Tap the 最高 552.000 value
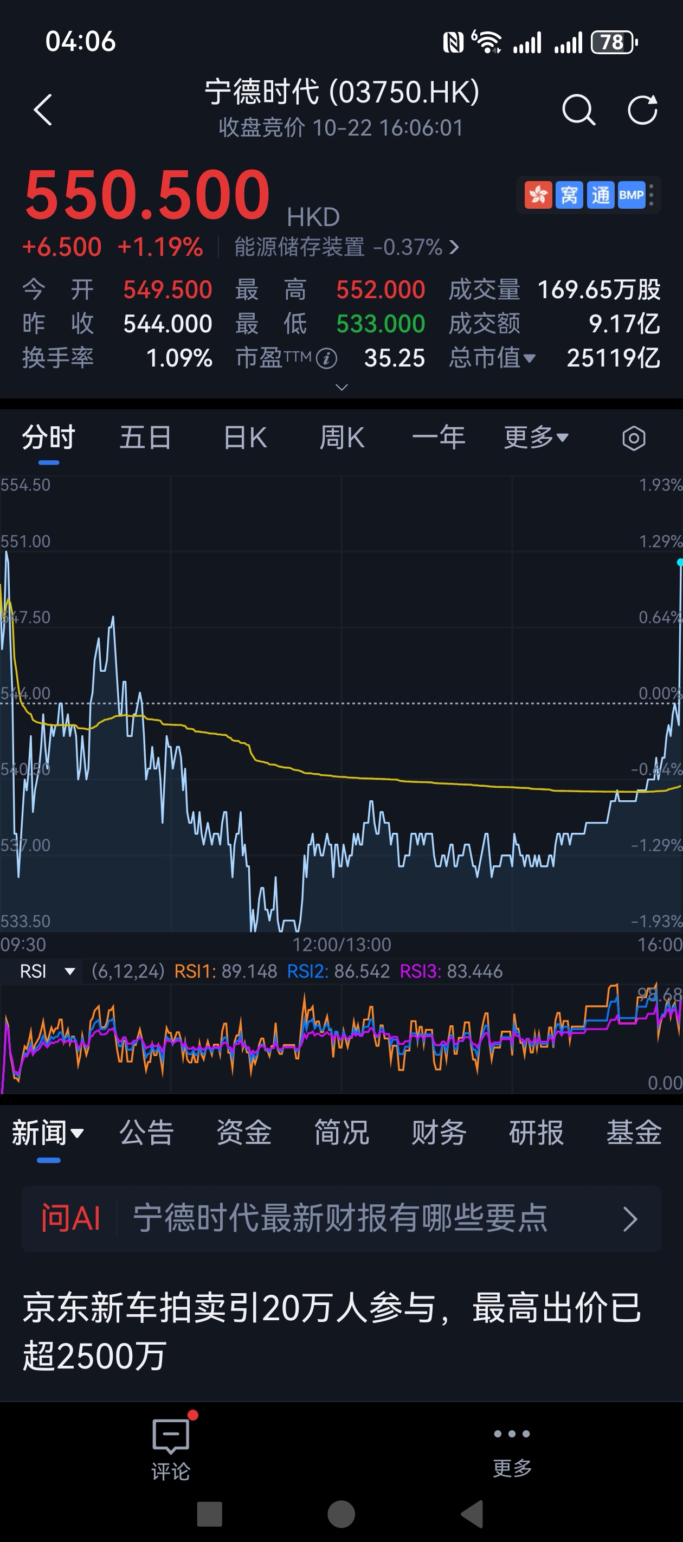683x1542 pixels. click(380, 290)
